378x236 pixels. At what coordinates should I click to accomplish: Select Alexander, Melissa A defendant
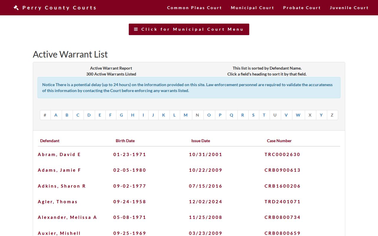point(67,217)
